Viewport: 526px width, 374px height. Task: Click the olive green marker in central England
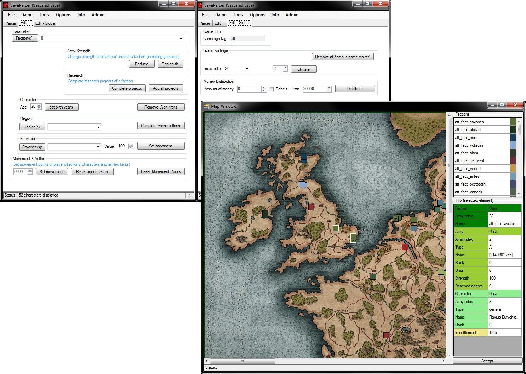(336, 228)
